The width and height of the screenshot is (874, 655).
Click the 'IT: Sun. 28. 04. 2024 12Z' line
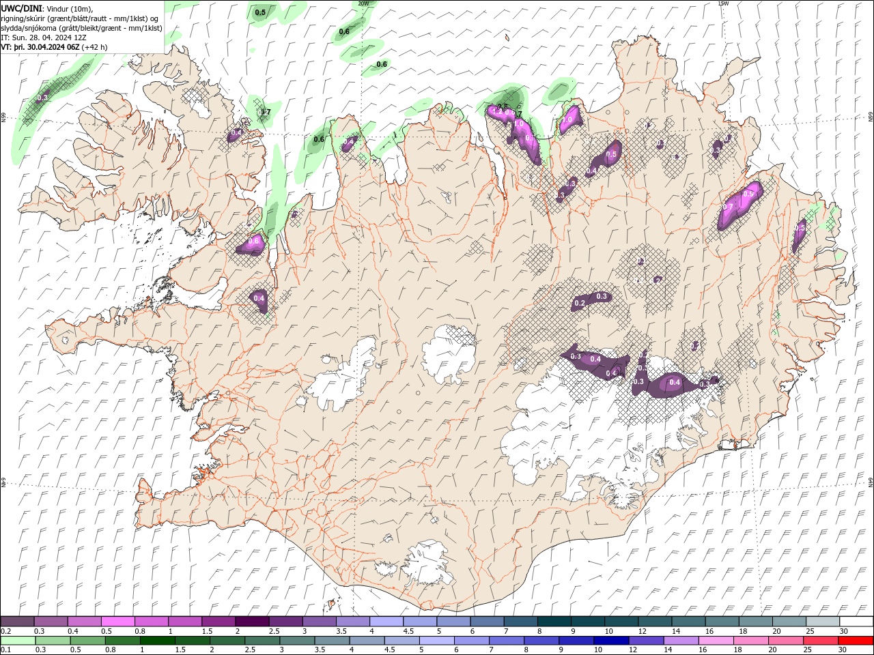pos(44,38)
